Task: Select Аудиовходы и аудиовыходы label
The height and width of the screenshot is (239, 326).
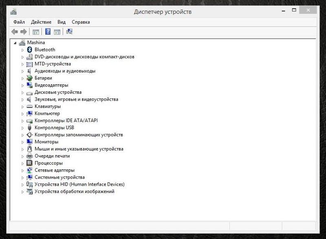Action: (x=65, y=71)
